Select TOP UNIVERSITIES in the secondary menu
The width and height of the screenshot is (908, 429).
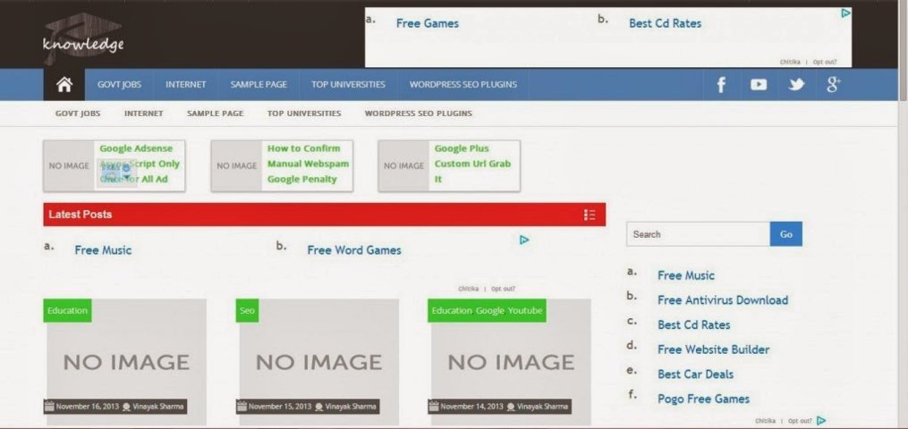click(304, 114)
